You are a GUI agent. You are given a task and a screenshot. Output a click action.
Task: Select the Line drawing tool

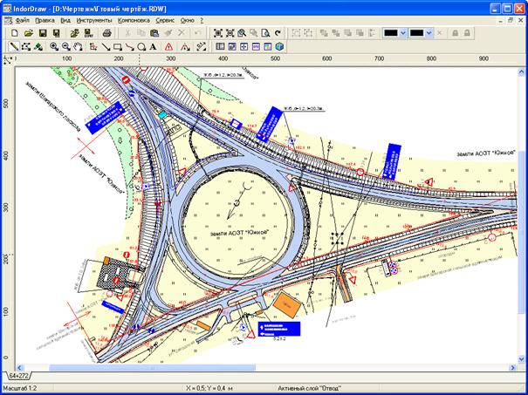pyautogui.click(x=106, y=46)
